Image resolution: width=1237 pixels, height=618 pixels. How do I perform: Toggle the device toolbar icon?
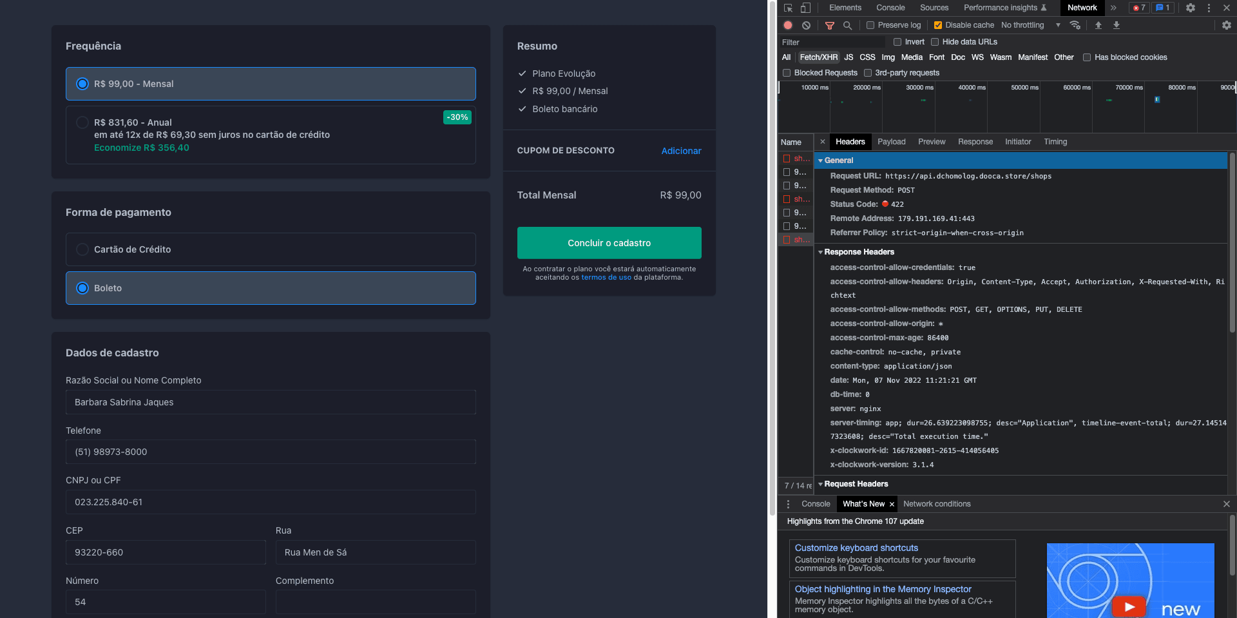click(805, 8)
